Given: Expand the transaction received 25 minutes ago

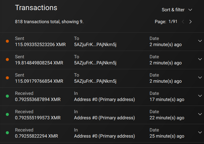Looking at the screenshot, I should (200, 132).
